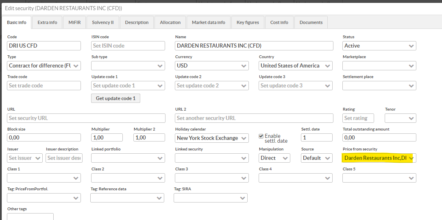The image size is (442, 220).
Task: Open the Source dropdown showing Default
Action: 317,158
